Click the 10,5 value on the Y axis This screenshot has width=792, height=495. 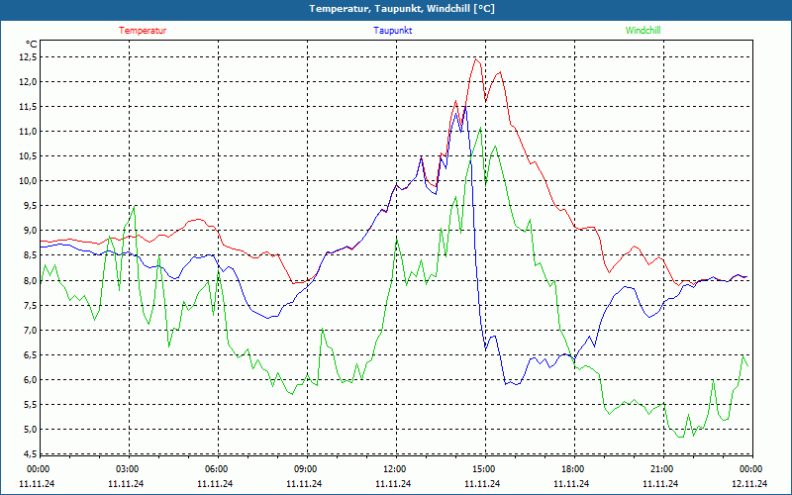(x=29, y=156)
